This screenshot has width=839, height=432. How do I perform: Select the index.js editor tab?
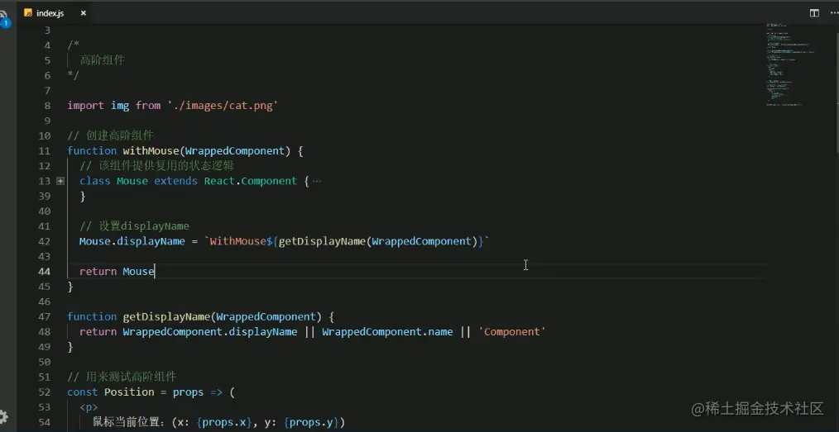tap(54, 13)
